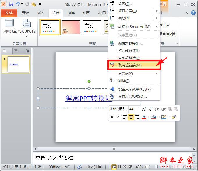Toggle Center alignment in mini toolbar
Viewport: 198px width, 171px height.
[131, 117]
